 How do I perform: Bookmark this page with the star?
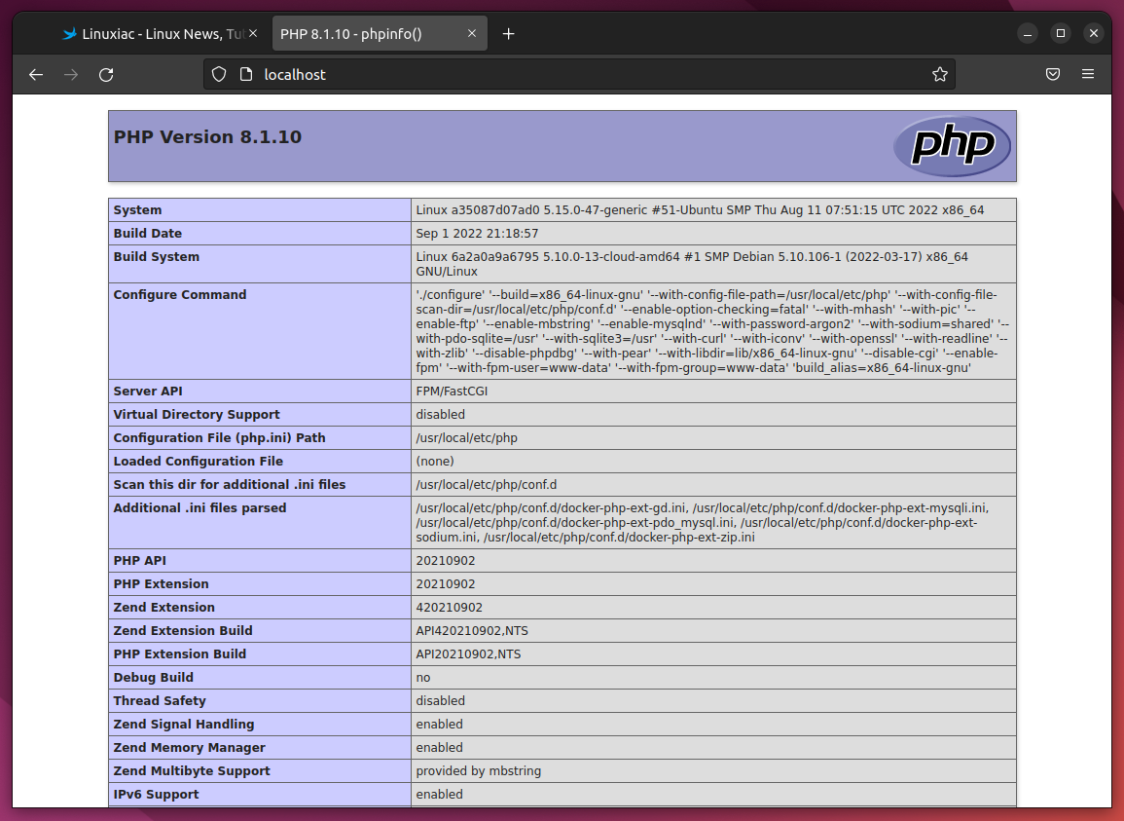pyautogui.click(x=940, y=75)
